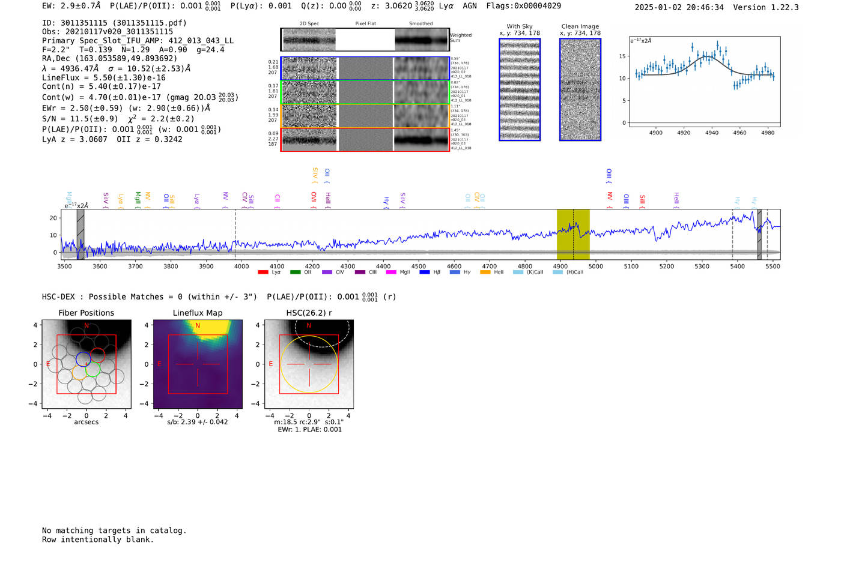Click the 'Cont(w)' gmag 20.03 line
Viewport: 841px width, 572px height.
tap(140, 97)
